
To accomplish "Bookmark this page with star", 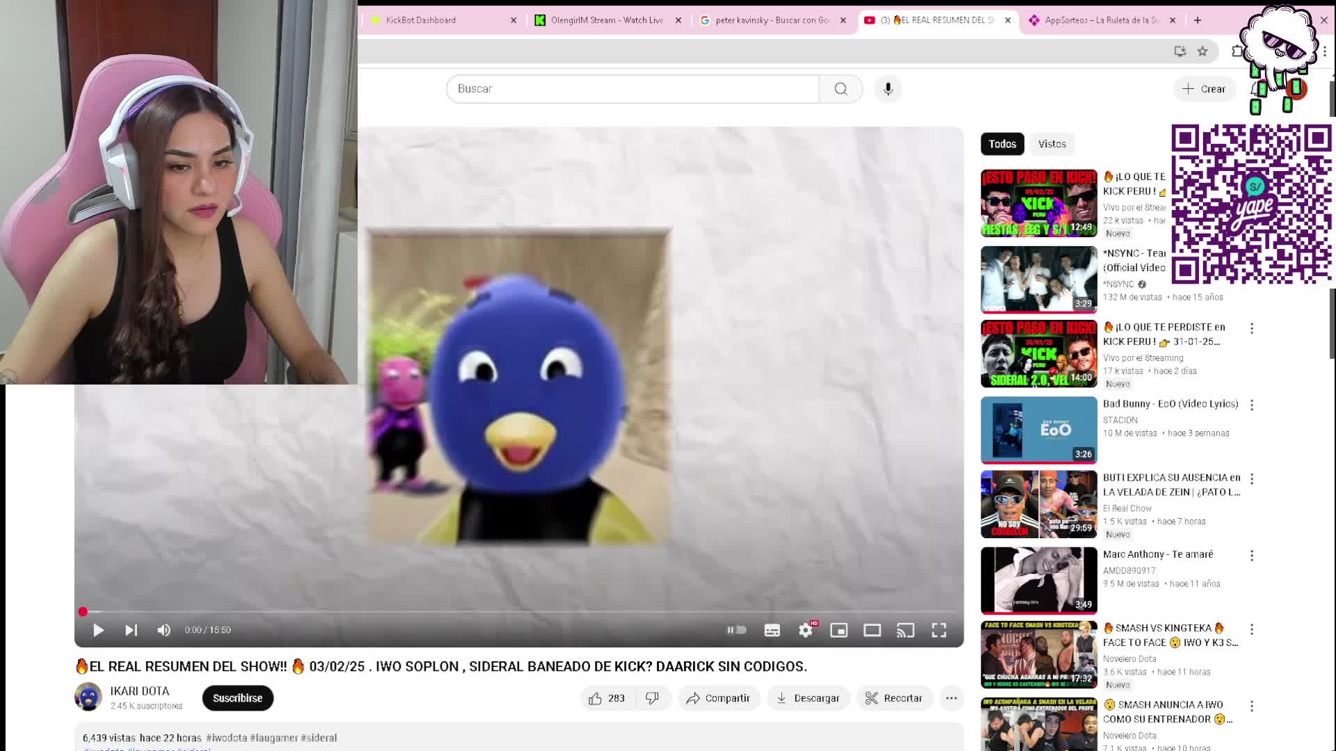I will pyautogui.click(x=1202, y=51).
